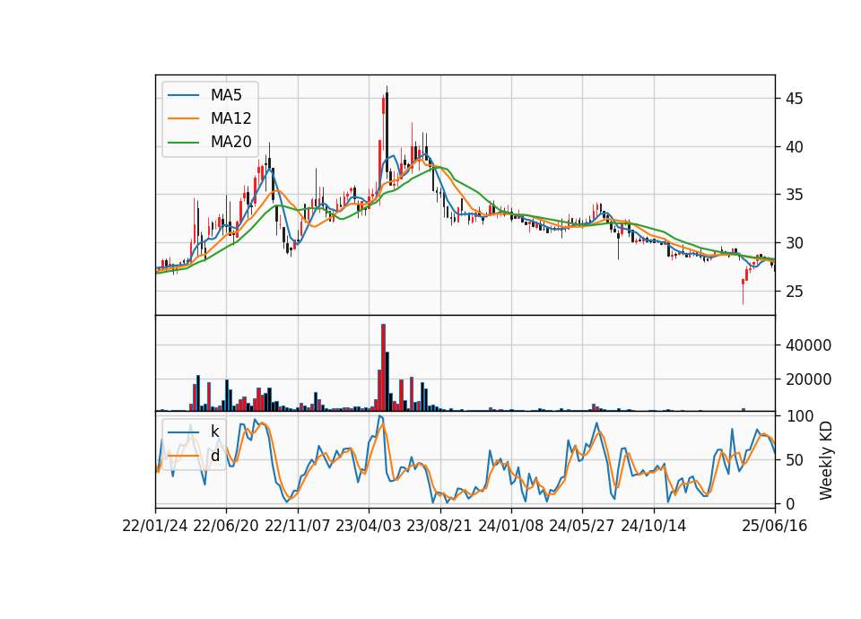Click the tallest volume bar
861x619 pixels.
(x=383, y=368)
